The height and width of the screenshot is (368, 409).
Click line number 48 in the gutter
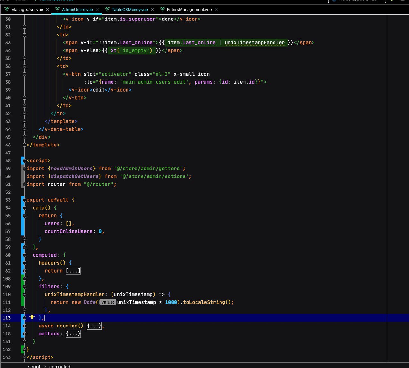pyautogui.click(x=8, y=161)
